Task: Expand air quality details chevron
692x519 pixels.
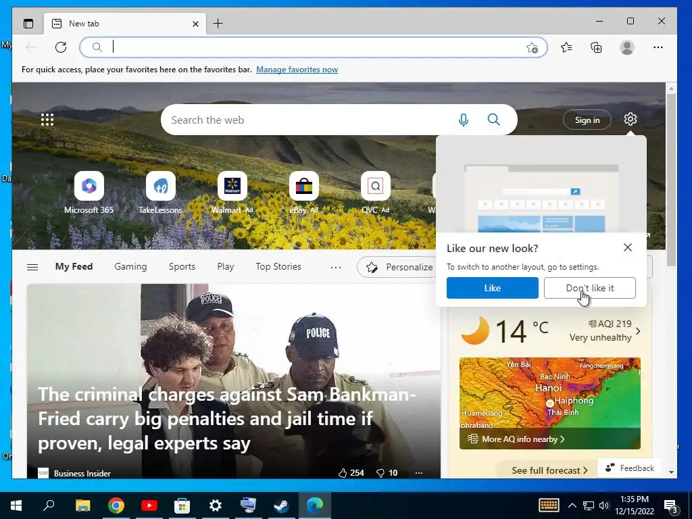Action: (x=638, y=331)
